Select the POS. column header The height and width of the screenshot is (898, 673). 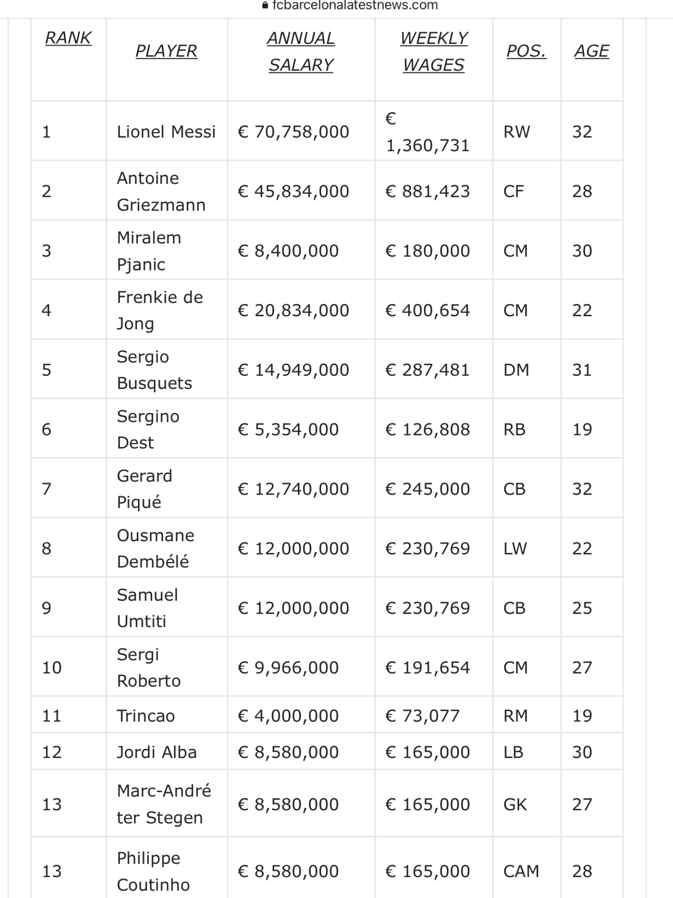(527, 51)
